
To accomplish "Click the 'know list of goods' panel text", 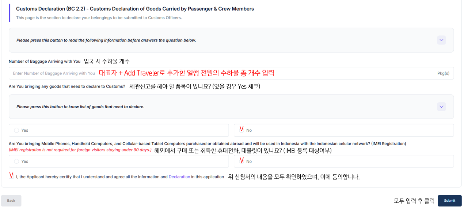I will [80, 107].
